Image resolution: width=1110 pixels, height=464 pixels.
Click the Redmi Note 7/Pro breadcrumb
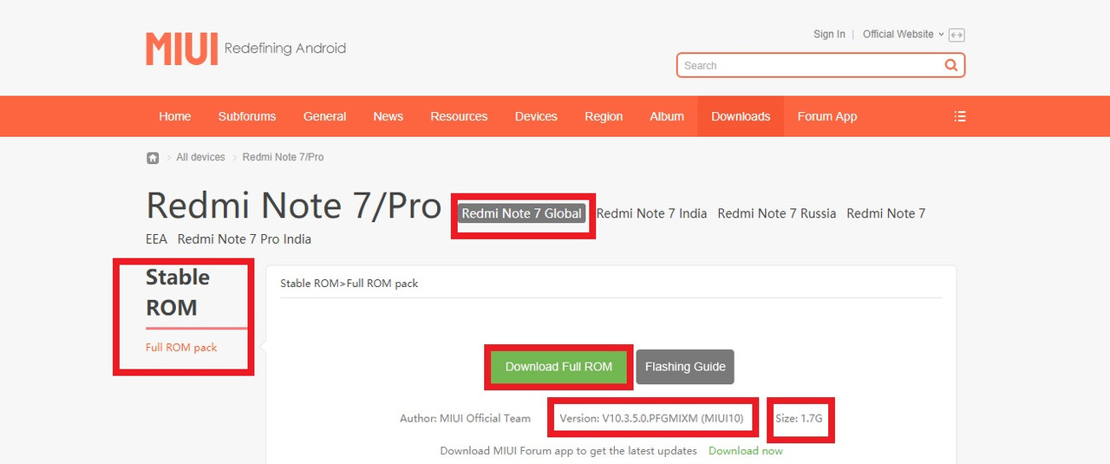[283, 158]
